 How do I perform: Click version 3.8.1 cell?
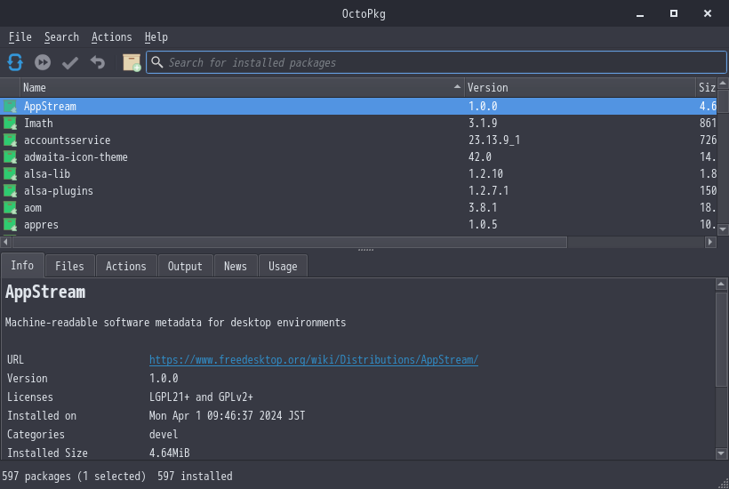483,208
